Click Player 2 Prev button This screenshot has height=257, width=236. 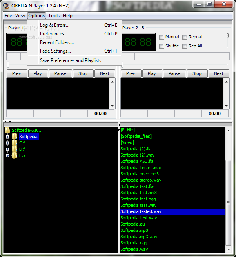pyautogui.click(x=131, y=73)
